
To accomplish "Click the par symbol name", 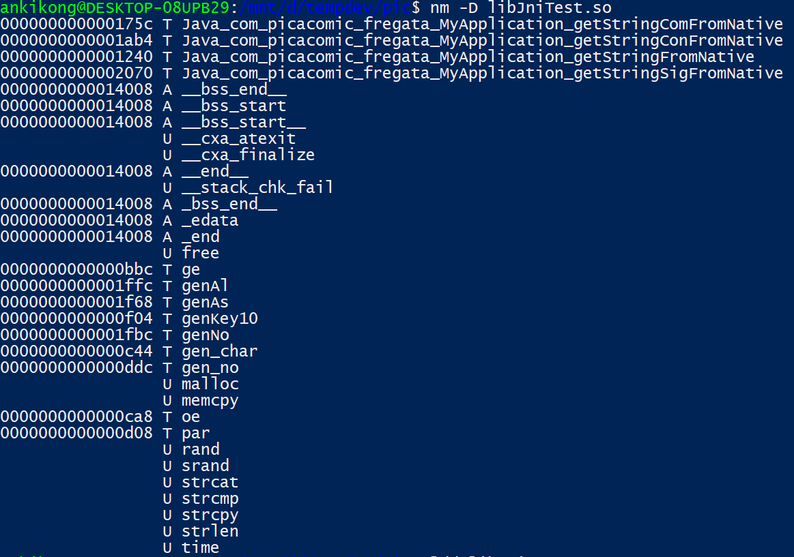I will click(x=195, y=433).
